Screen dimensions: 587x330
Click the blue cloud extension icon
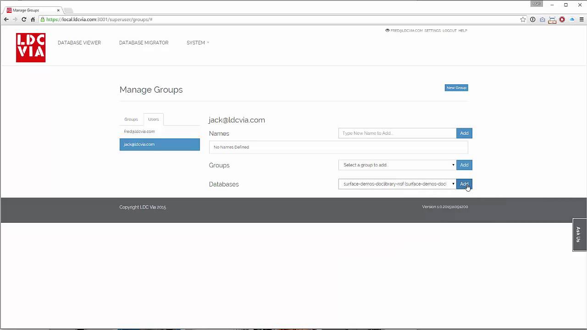(572, 19)
